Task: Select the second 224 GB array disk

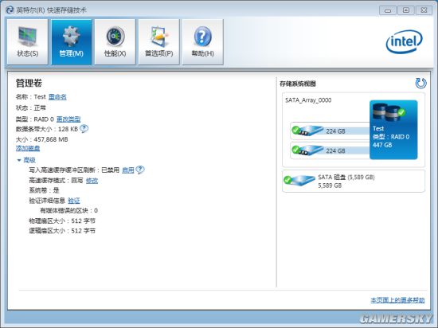Action: tap(330, 150)
